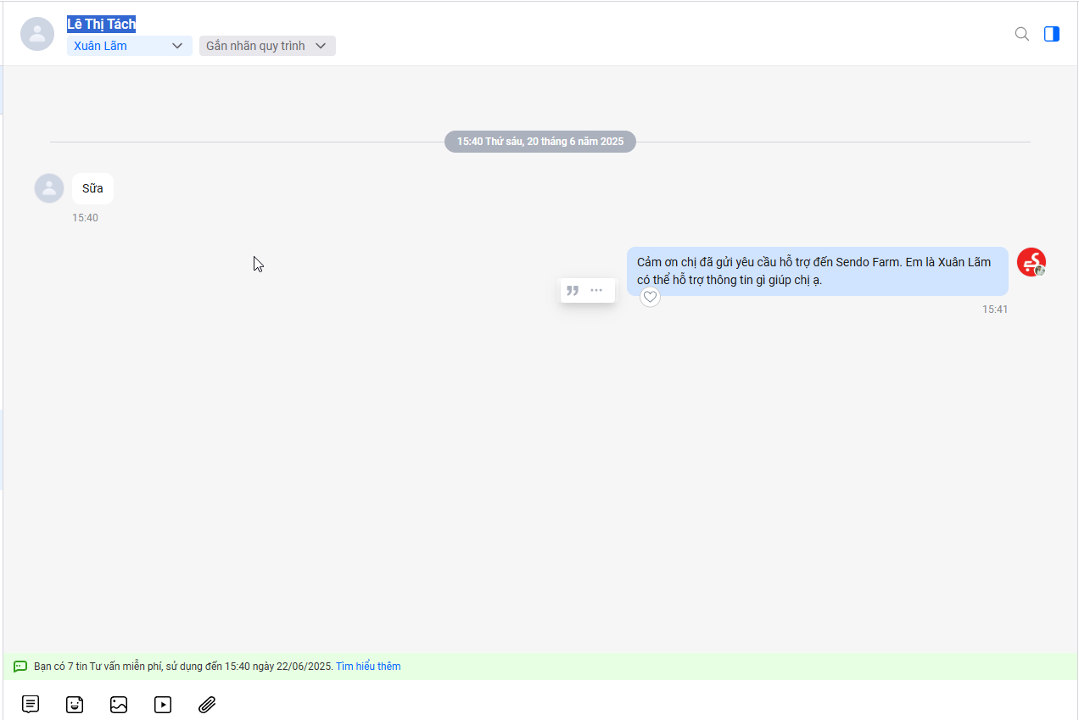Toggle the right info sidebar panel icon
This screenshot has width=1079, height=720.
tap(1052, 34)
